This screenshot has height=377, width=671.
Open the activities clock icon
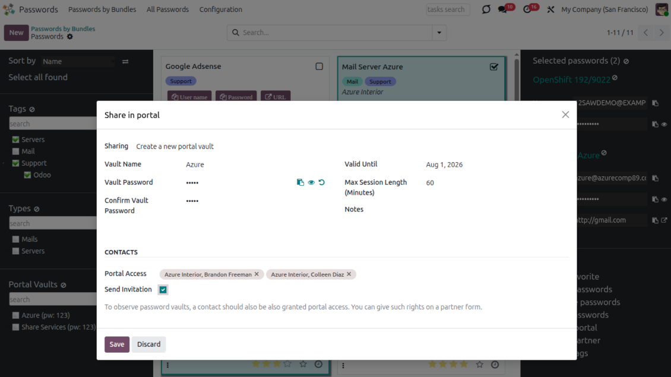pos(527,9)
